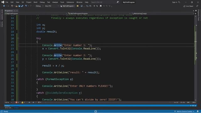This screenshot has height=113, width=201.
Task: Click the account person icon beside Sign in
Action: 179,2
